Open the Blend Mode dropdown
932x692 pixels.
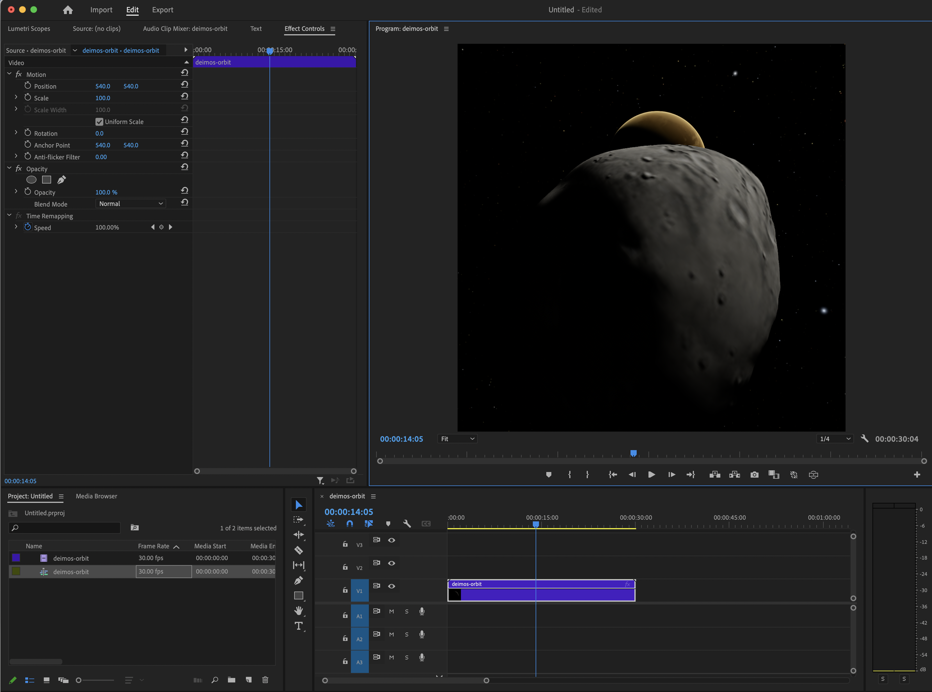pos(131,203)
